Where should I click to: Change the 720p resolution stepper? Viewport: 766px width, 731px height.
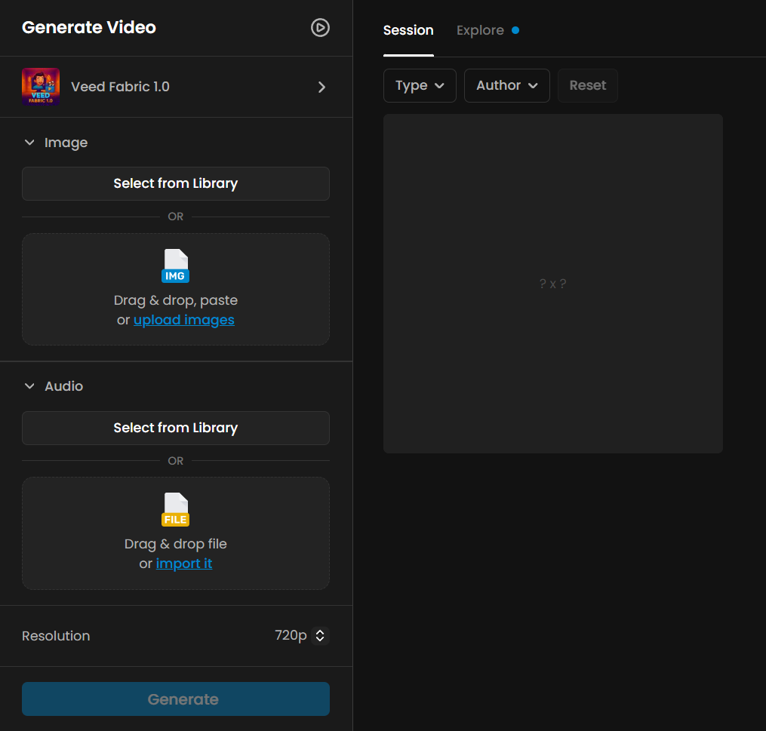320,636
